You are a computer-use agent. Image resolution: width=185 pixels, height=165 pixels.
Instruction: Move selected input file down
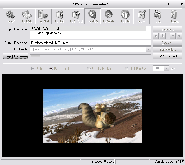pos(163,36)
